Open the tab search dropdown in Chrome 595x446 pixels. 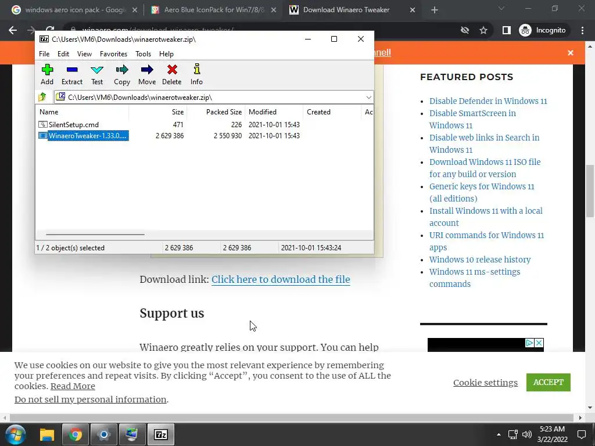[501, 8]
